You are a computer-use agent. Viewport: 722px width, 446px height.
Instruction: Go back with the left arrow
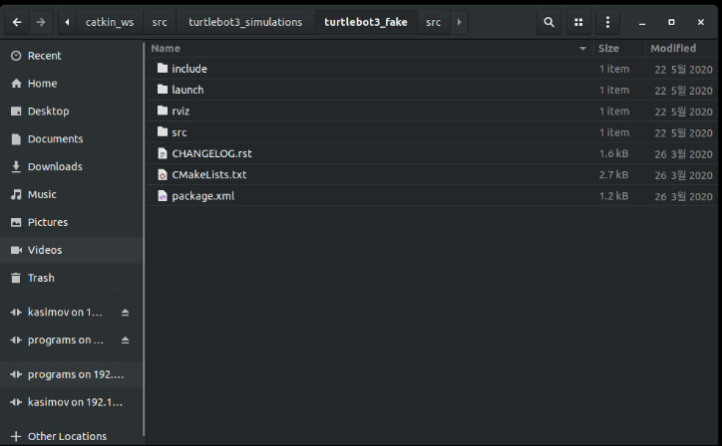16,22
